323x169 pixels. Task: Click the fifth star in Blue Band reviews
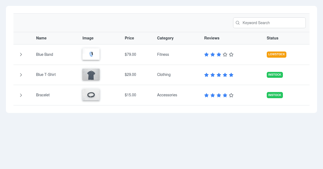(x=231, y=54)
